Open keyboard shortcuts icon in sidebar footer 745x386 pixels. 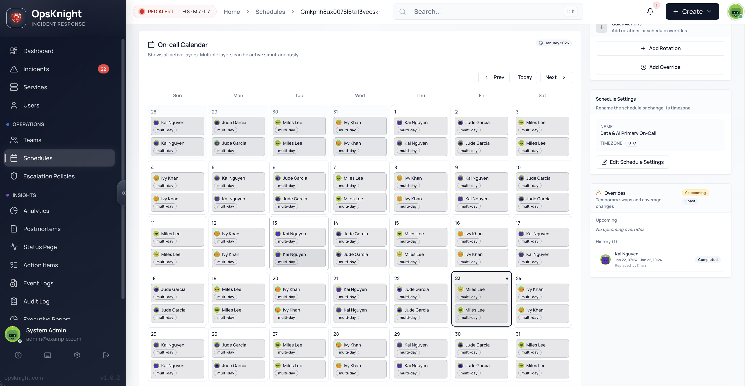[48, 355]
